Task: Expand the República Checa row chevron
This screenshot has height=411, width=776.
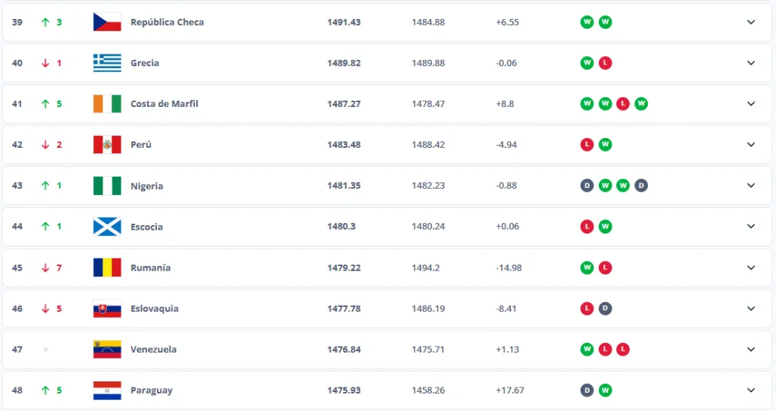Action: [x=751, y=22]
